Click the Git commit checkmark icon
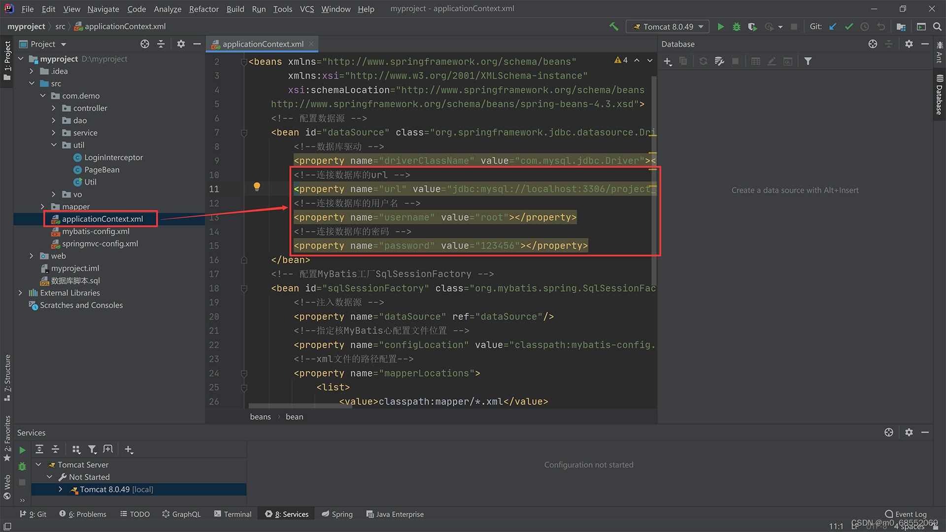Viewport: 946px width, 532px height. point(848,27)
